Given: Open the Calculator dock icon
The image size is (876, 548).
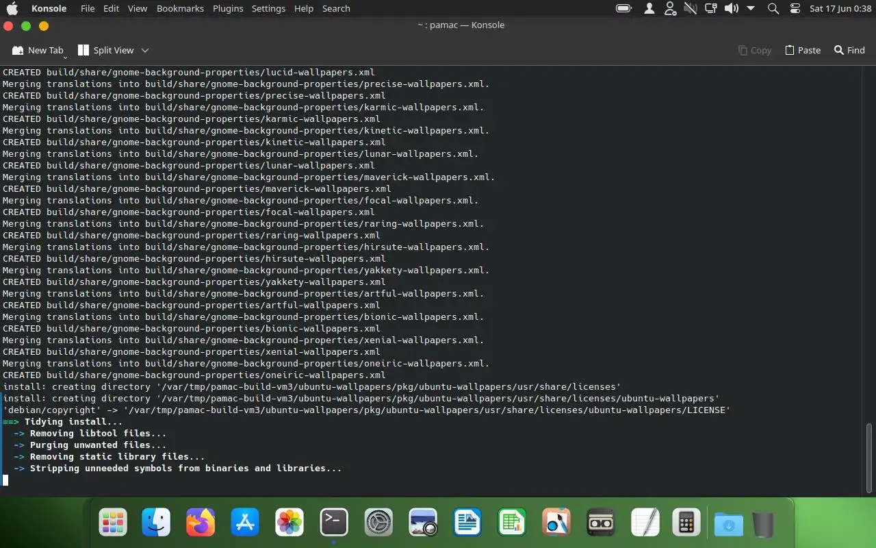Looking at the screenshot, I should coord(686,523).
